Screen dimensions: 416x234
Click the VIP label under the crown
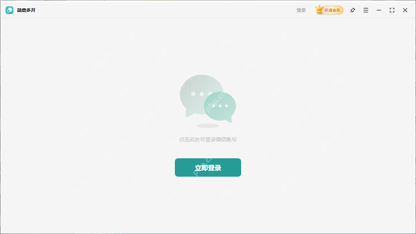(x=319, y=12)
